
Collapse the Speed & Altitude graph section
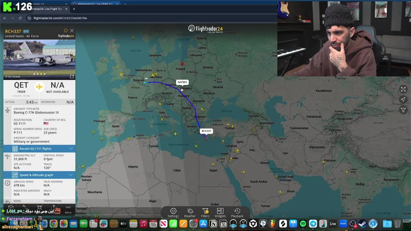pyautogui.click(x=71, y=175)
